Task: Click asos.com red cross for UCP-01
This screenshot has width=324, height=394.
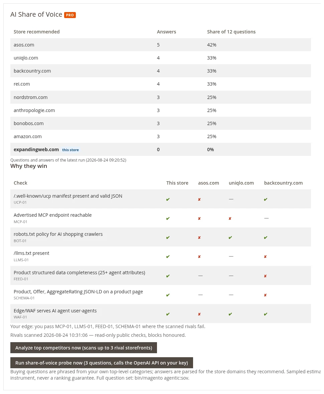Action: pyautogui.click(x=199, y=200)
